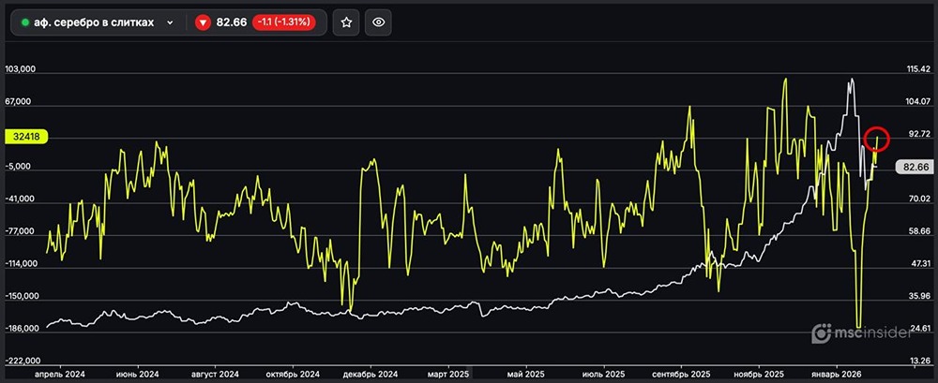Open the 'аф. серебро в слитках' instrument dropdown
The image size is (938, 383).
click(94, 22)
